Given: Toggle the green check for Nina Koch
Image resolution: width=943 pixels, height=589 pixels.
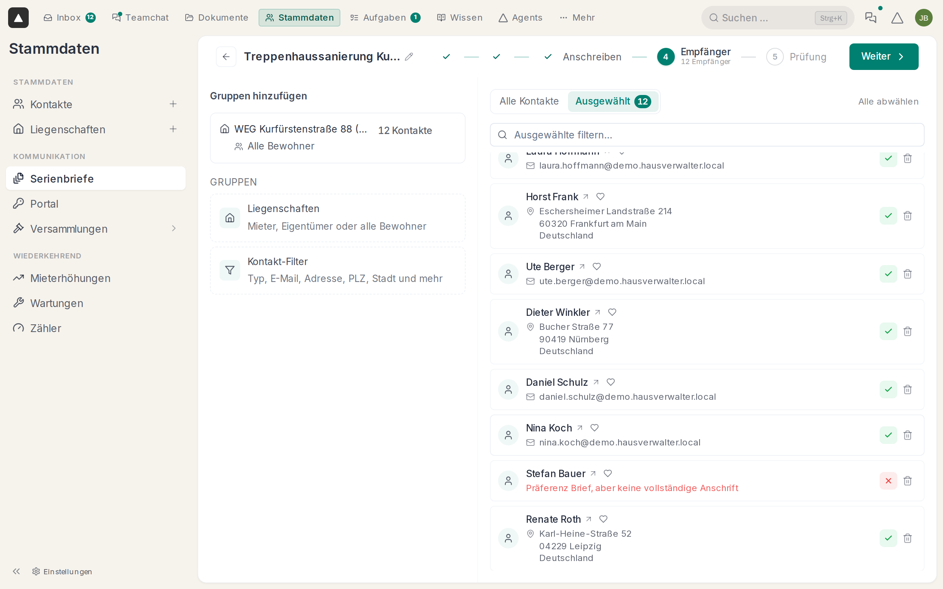Looking at the screenshot, I should click(x=888, y=435).
